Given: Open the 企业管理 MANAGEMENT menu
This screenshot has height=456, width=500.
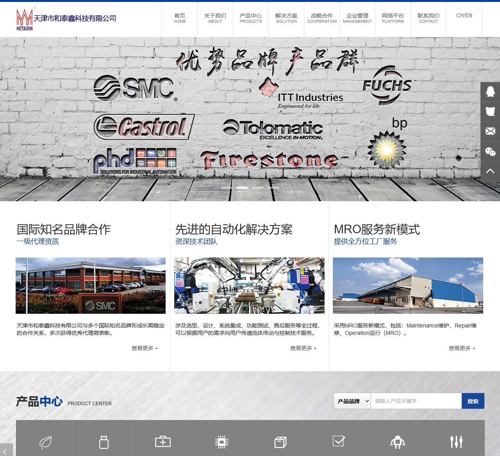Looking at the screenshot, I should coord(357,18).
